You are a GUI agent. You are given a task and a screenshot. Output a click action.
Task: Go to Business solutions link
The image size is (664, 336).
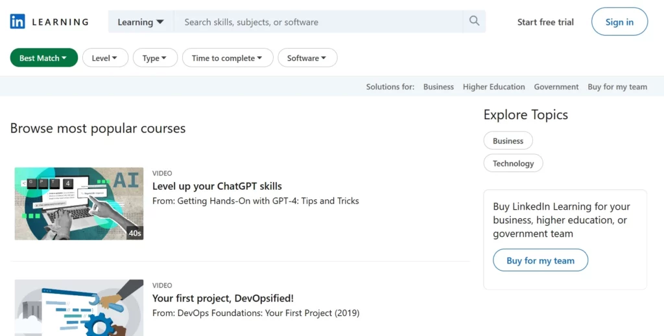click(x=438, y=87)
